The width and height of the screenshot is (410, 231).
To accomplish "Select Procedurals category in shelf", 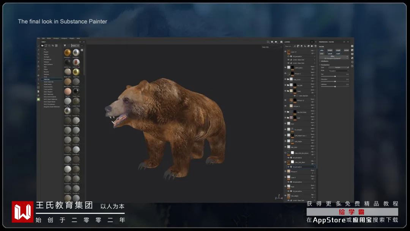I will [x=47, y=59].
